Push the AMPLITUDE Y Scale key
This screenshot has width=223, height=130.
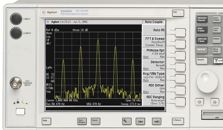(202, 40)
